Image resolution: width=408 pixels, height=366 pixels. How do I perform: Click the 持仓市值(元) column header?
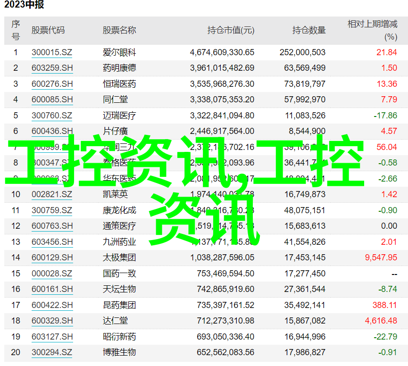[x=231, y=30]
